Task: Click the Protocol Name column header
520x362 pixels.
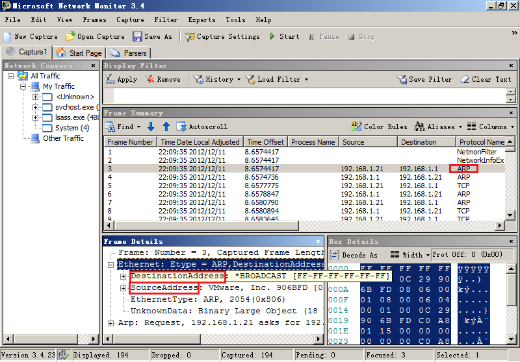Action: point(481,142)
